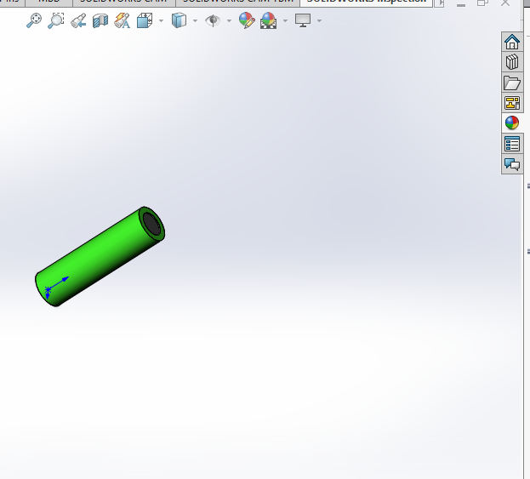Toggle the Section View tool
Image resolution: width=530 pixels, height=479 pixels.
coord(100,20)
